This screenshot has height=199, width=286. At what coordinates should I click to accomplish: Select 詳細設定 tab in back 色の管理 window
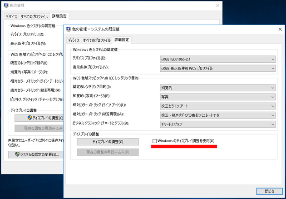59,16
